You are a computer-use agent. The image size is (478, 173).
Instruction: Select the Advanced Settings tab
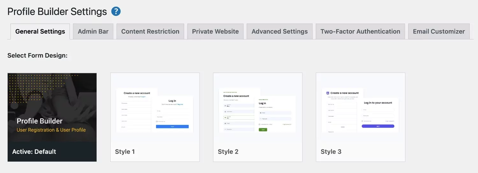(279, 31)
